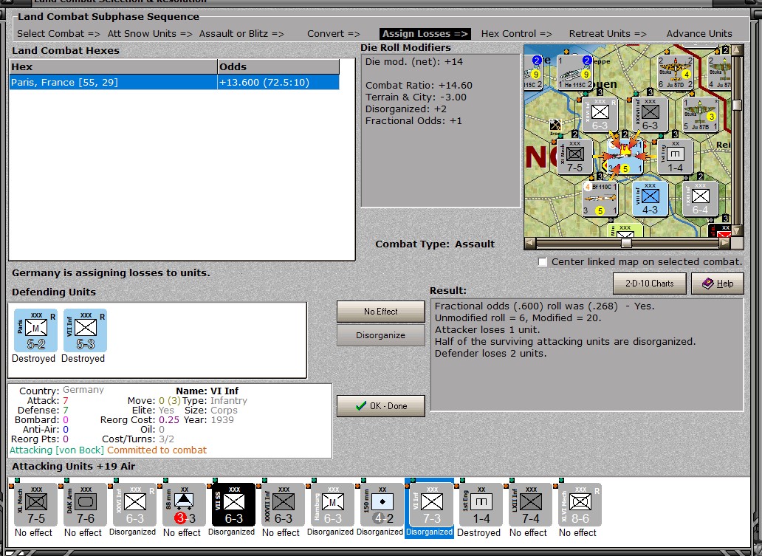Click the Assault or Blitz subphase step
Screen dimensions: 762x556
pos(241,33)
